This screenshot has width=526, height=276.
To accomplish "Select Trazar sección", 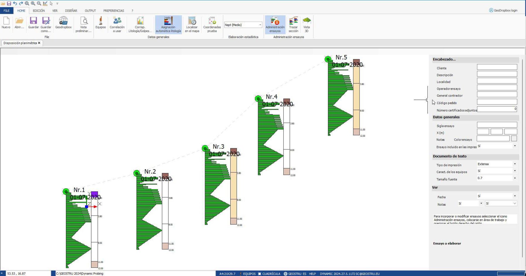I will point(293,24).
